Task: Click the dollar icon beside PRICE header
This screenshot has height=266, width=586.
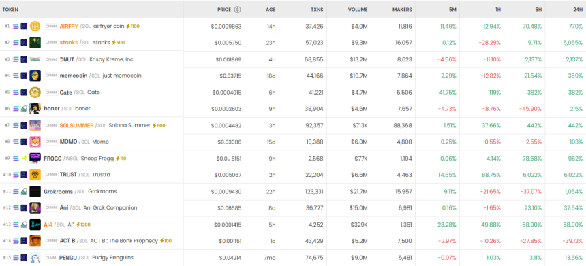Action: 237,10
